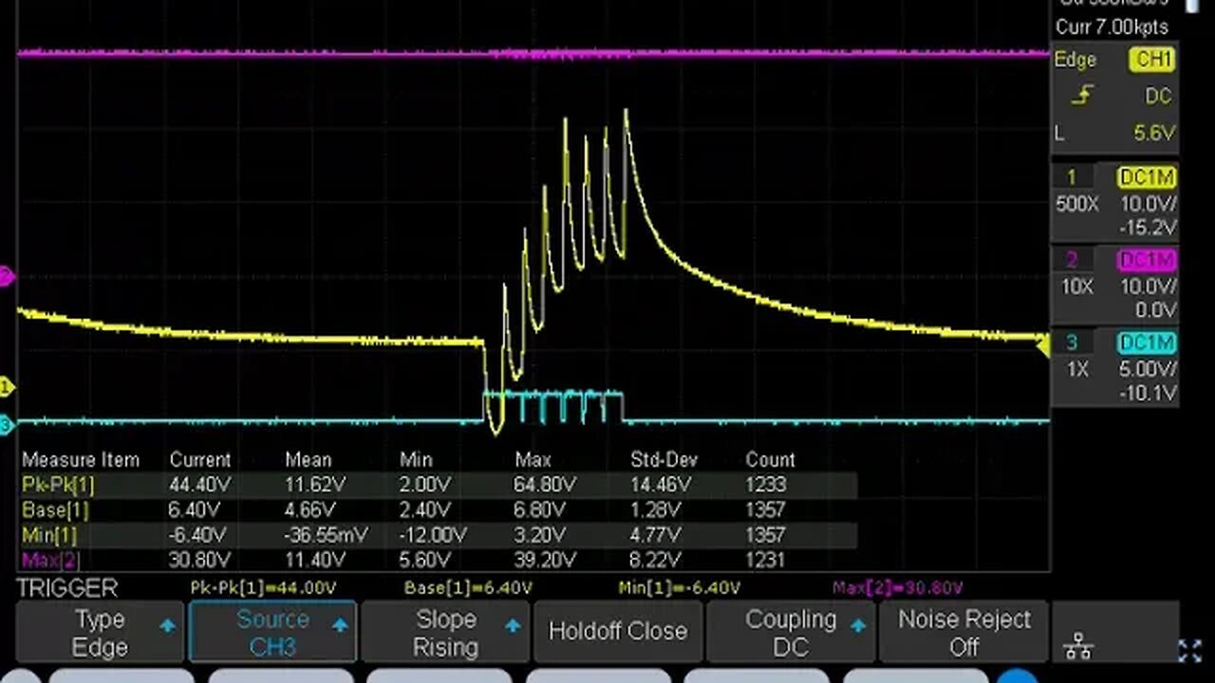Image resolution: width=1215 pixels, height=683 pixels.
Task: Click channel 2 ground level marker
Action: coord(7,277)
